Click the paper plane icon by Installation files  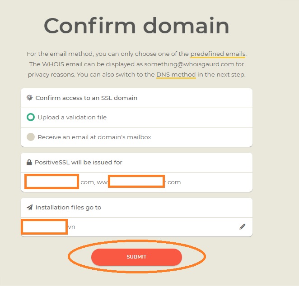click(29, 207)
